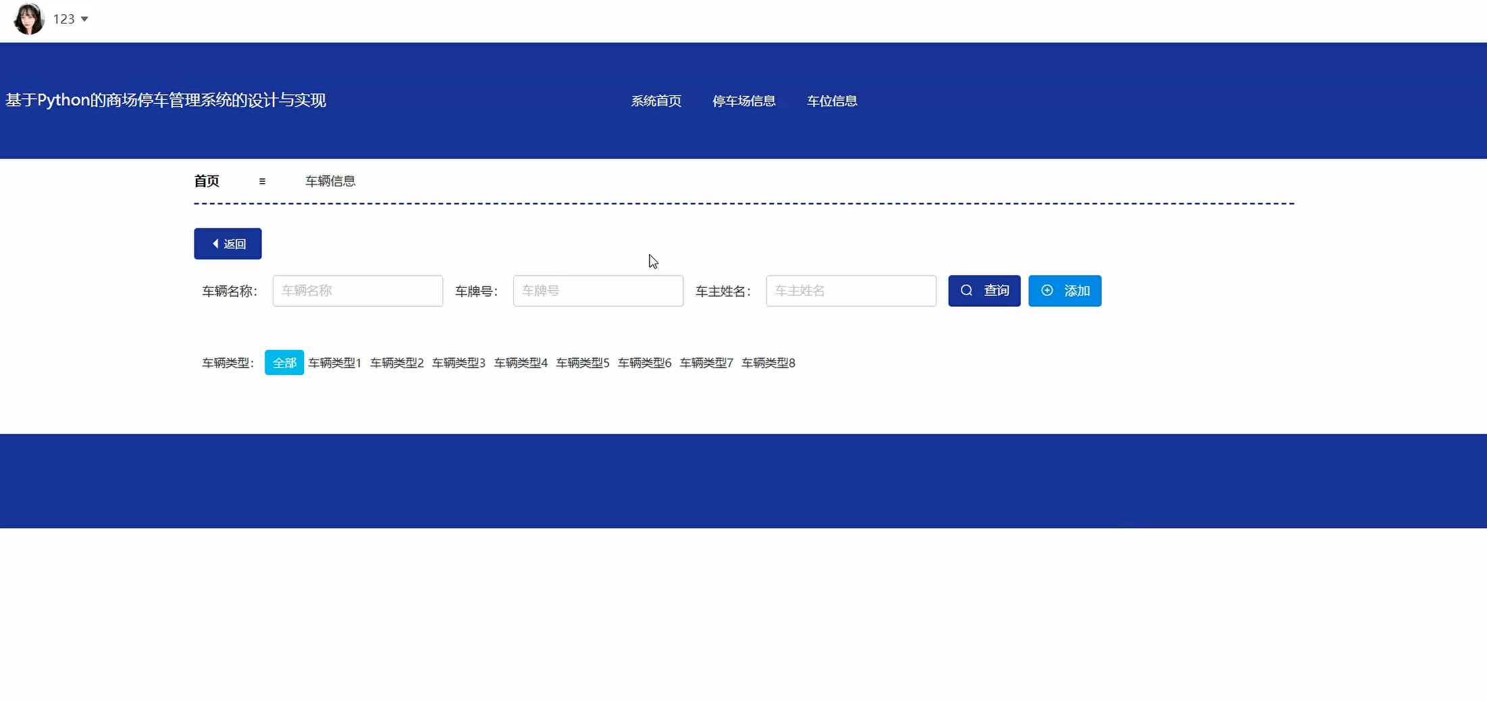The height and width of the screenshot is (702, 1487).
Task: Filter by 车辆类型3
Action: pos(459,363)
